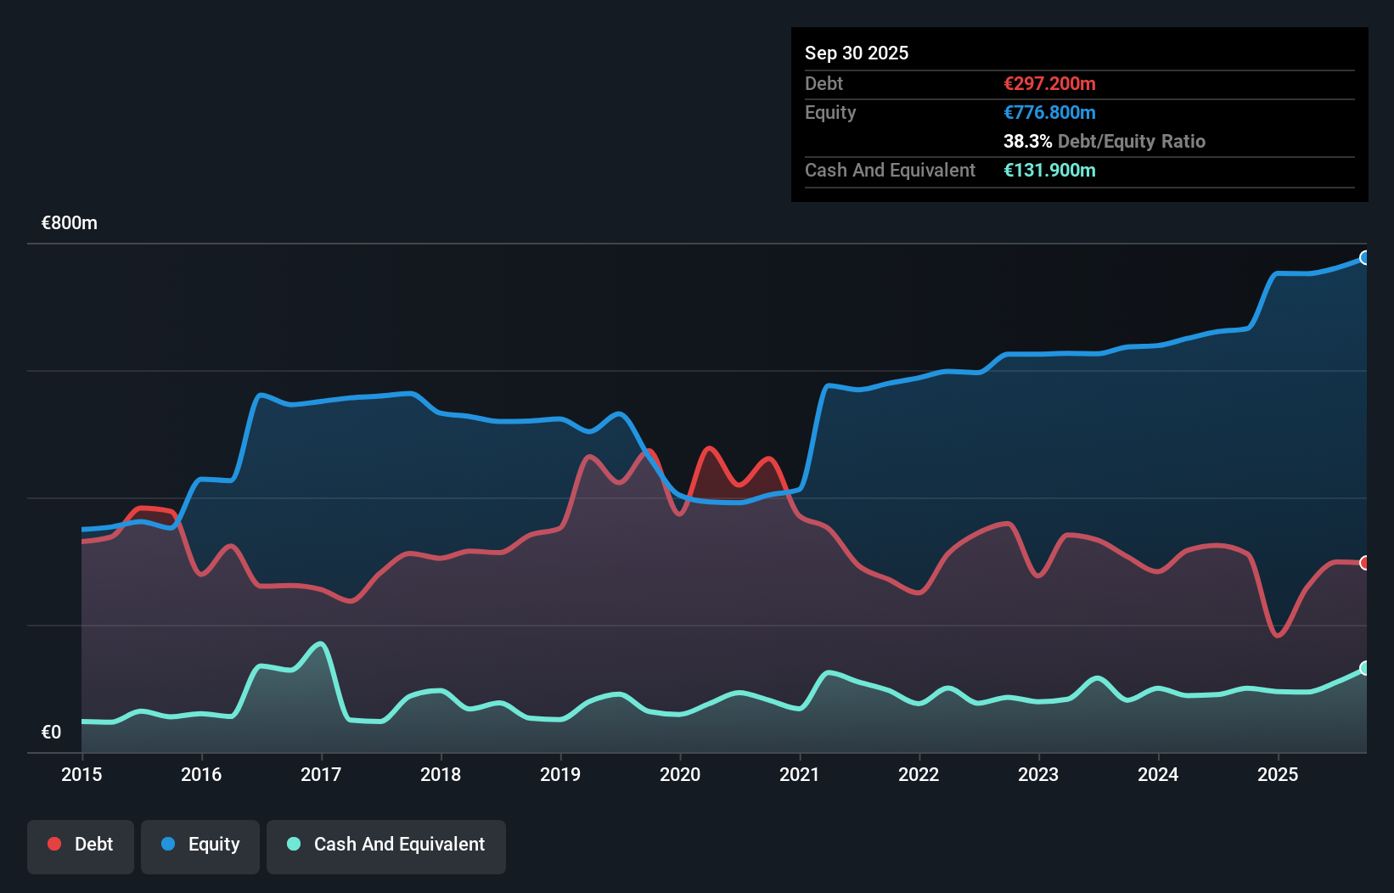This screenshot has width=1394, height=893.
Task: Click the €131.900m Cash value in tooltip
Action: (1050, 170)
